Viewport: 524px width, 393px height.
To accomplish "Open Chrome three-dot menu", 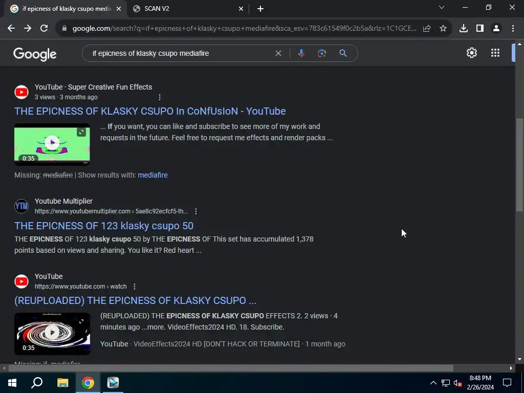I will tap(513, 29).
